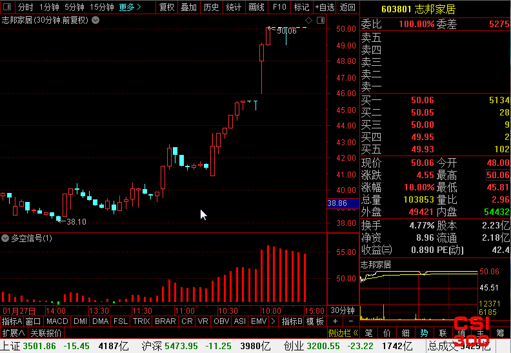Select the 笔 tab in sidebar
This screenshot has width=511, height=353.
[368, 333]
